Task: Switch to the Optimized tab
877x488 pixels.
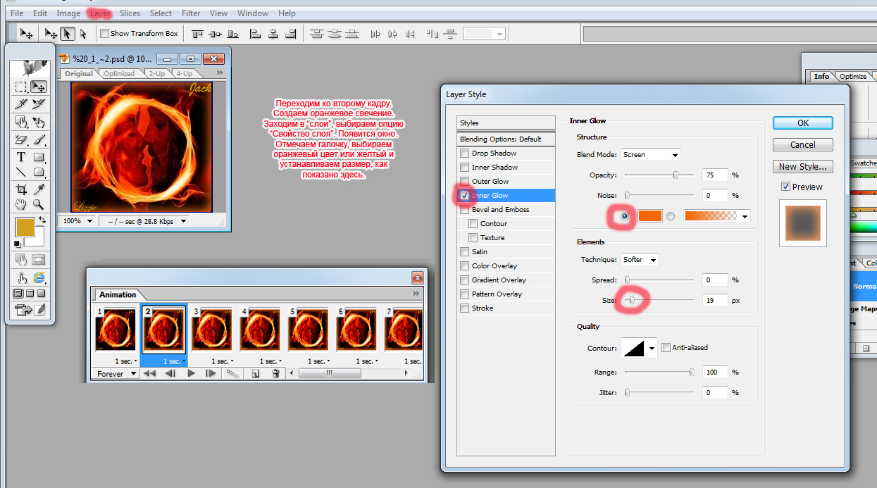Action: [x=119, y=73]
